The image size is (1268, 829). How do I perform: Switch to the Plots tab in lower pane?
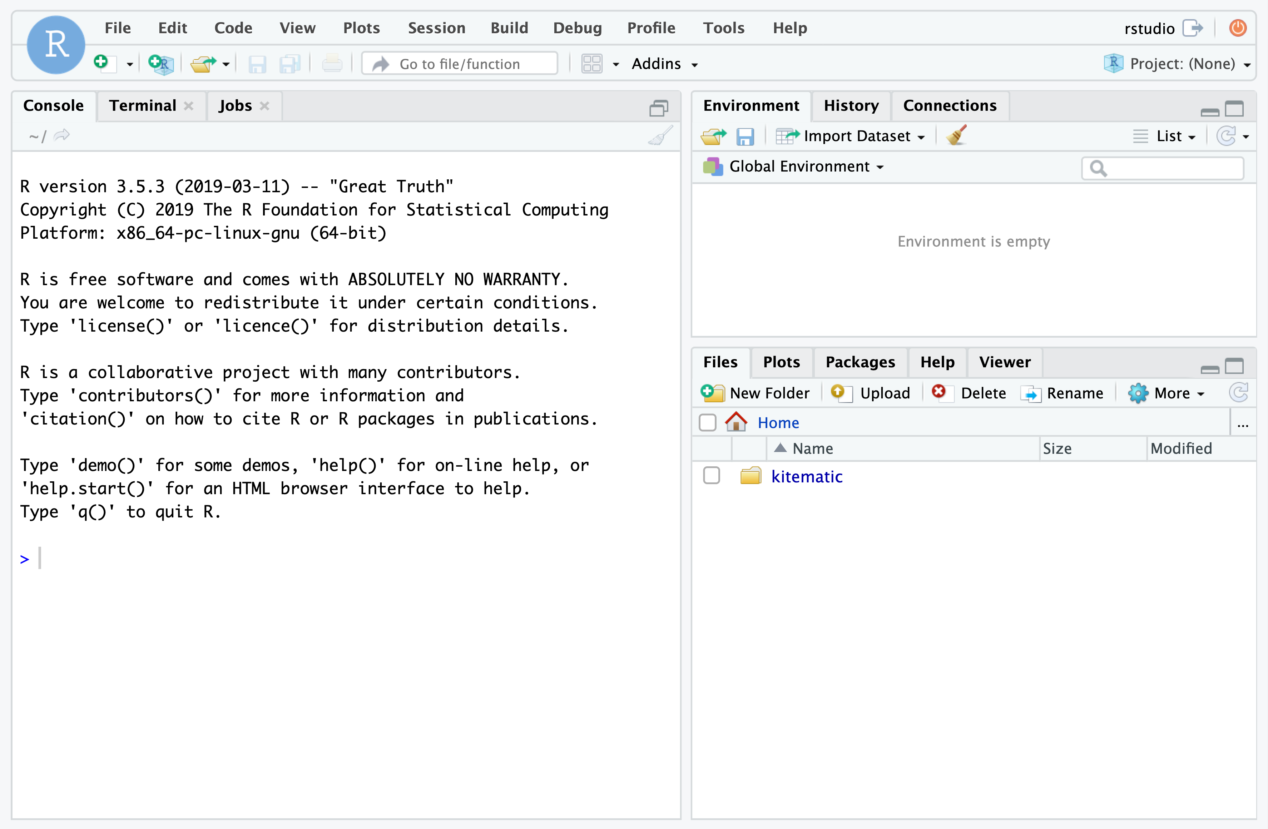(x=781, y=362)
